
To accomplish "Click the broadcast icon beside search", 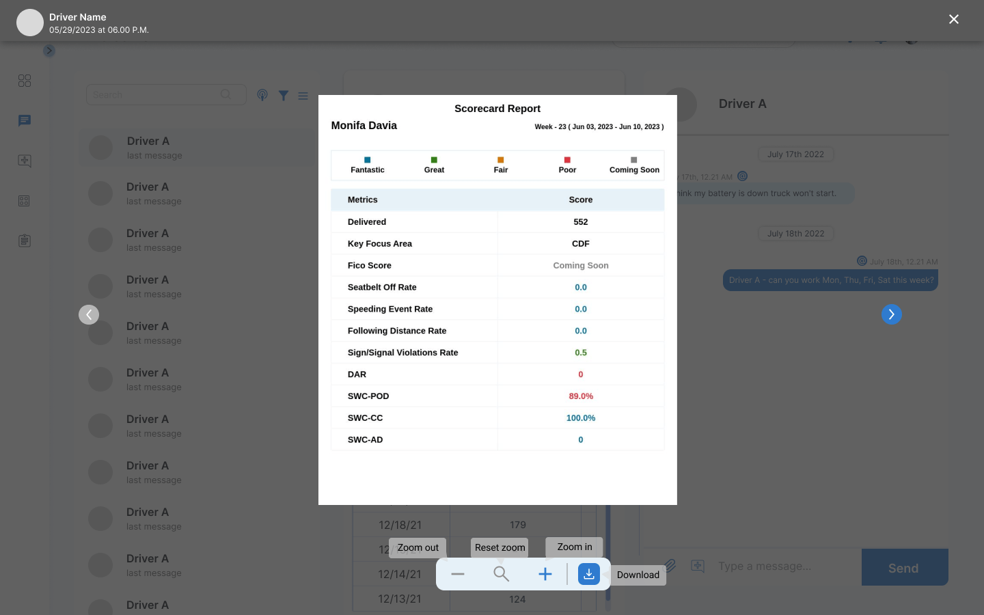I will (262, 95).
